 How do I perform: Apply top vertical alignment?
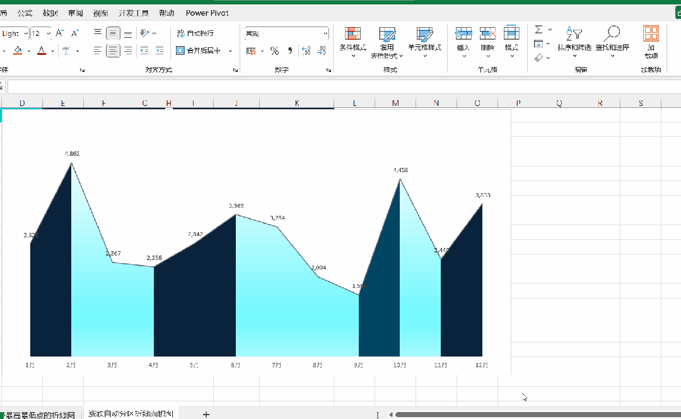98,33
